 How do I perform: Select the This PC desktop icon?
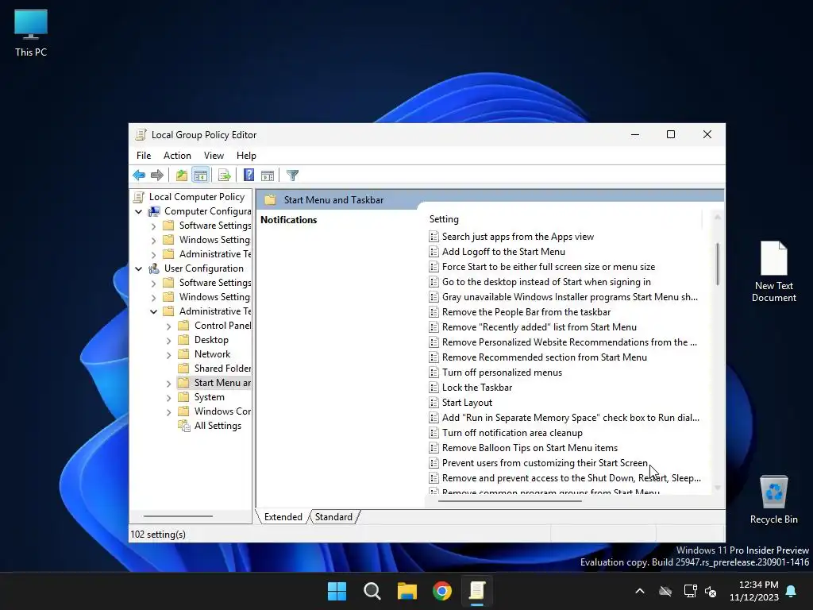(x=31, y=33)
